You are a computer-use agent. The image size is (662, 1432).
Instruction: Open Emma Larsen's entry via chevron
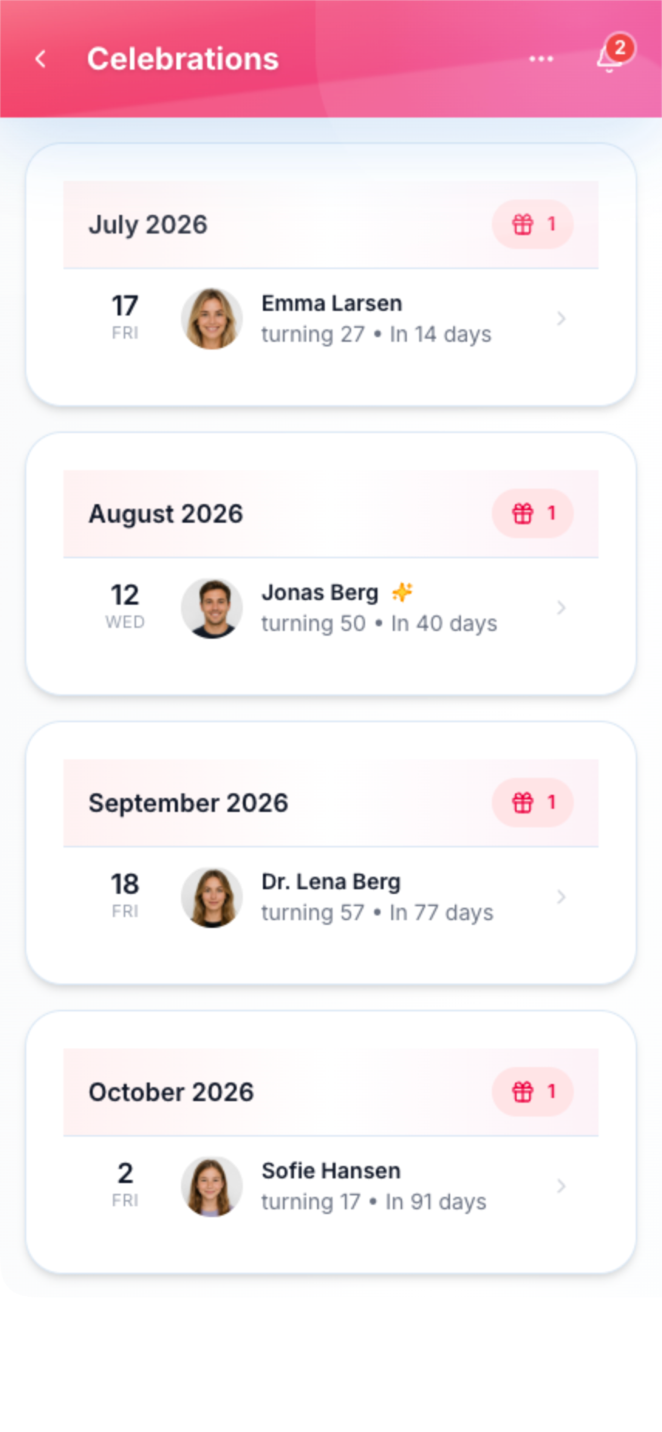pyautogui.click(x=561, y=319)
